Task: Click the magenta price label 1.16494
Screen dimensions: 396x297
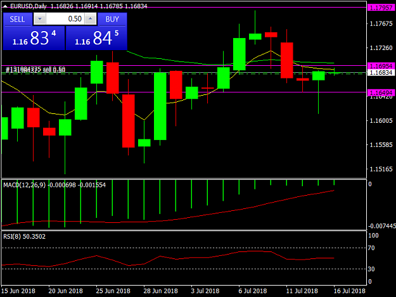Action: tap(381, 92)
